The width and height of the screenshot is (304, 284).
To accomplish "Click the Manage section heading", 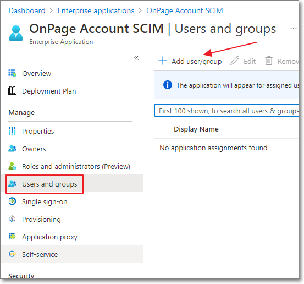I will coord(21,113).
